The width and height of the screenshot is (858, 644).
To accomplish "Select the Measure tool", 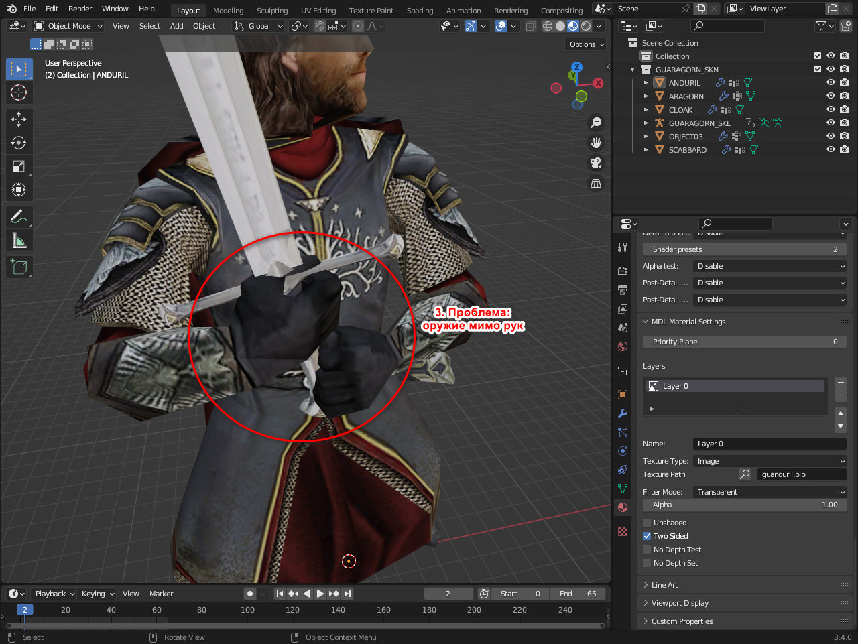I will (x=19, y=240).
